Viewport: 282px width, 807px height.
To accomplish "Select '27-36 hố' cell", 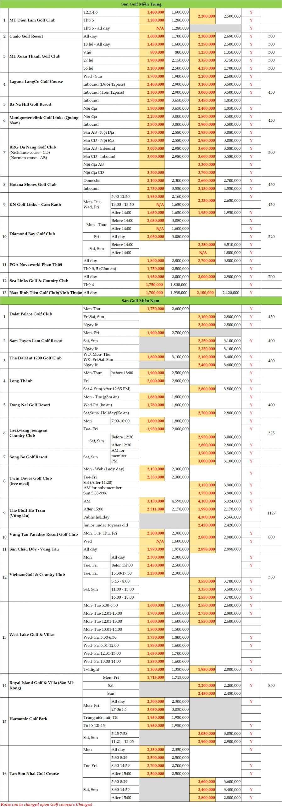I will pos(125,709).
